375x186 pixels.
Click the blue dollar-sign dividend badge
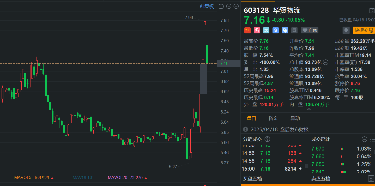(x=276, y=30)
